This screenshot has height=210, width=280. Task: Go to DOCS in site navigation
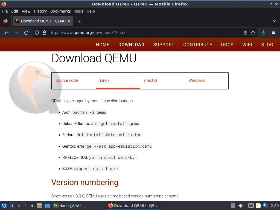[227, 45]
